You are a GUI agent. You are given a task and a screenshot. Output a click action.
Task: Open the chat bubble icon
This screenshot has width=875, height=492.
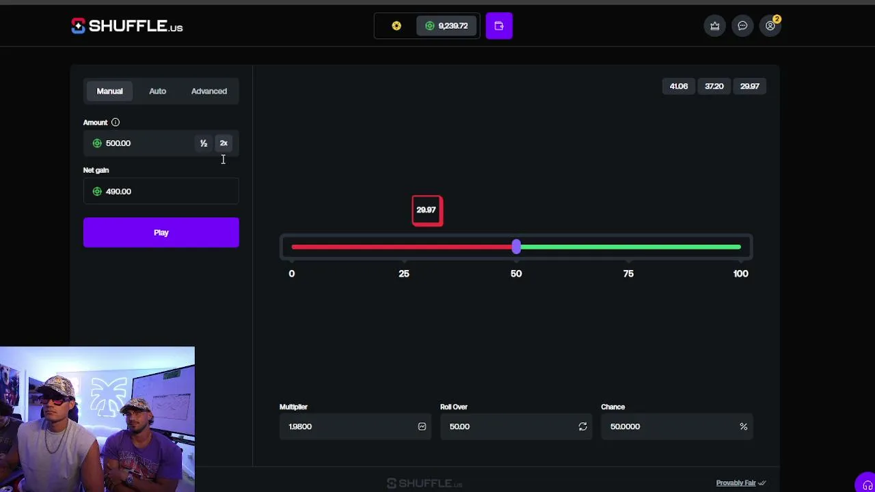[x=742, y=26]
